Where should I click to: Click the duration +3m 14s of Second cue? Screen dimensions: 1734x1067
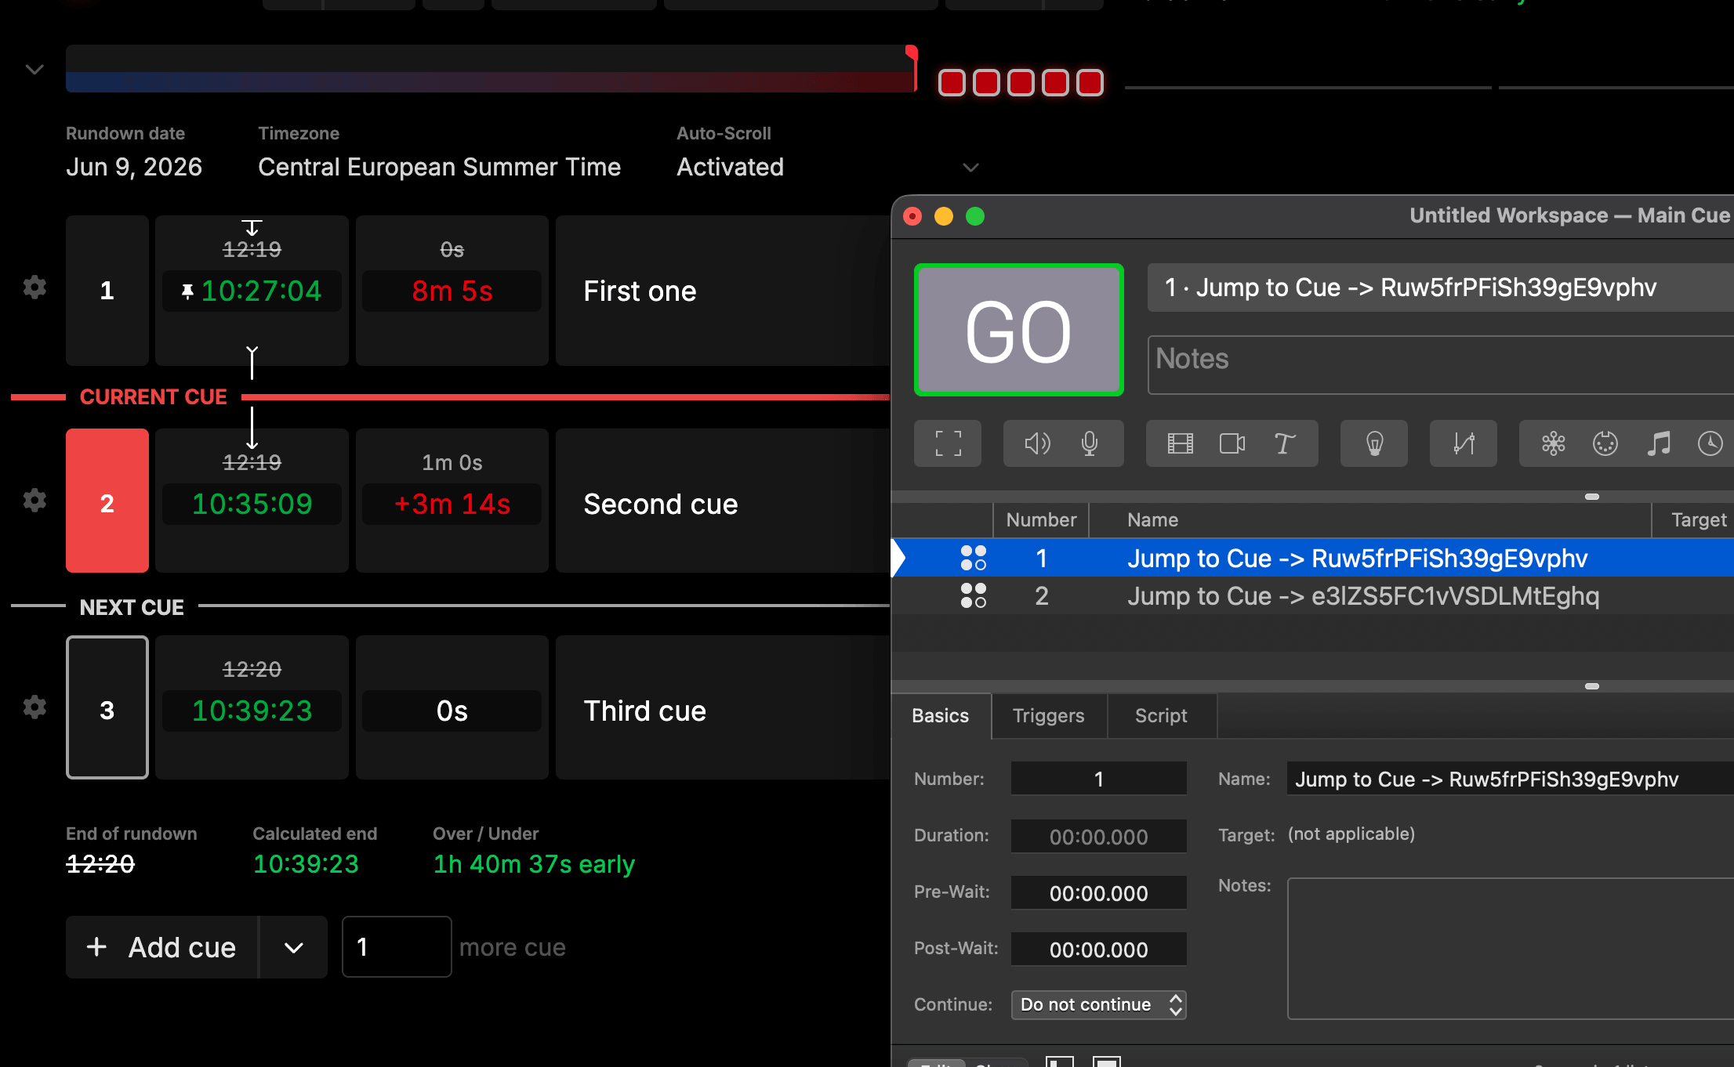coord(452,504)
